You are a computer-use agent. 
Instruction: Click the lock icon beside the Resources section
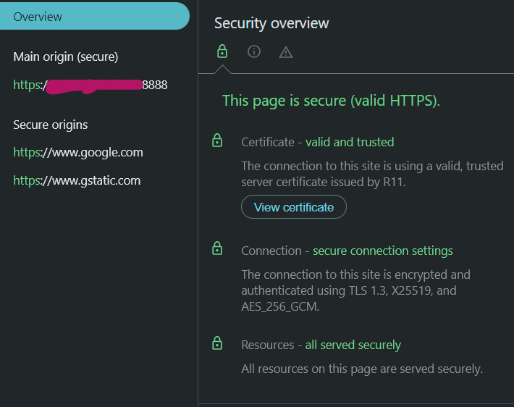pos(216,343)
